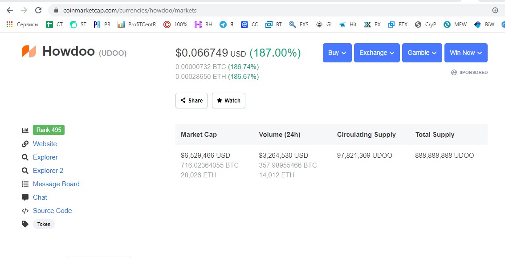Click the 14,012 ETH volume value
The height and width of the screenshot is (258, 505).
click(277, 175)
